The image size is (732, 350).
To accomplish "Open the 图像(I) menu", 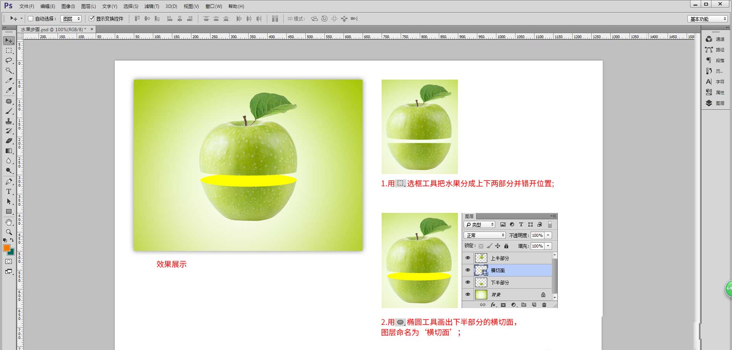I will tap(68, 6).
